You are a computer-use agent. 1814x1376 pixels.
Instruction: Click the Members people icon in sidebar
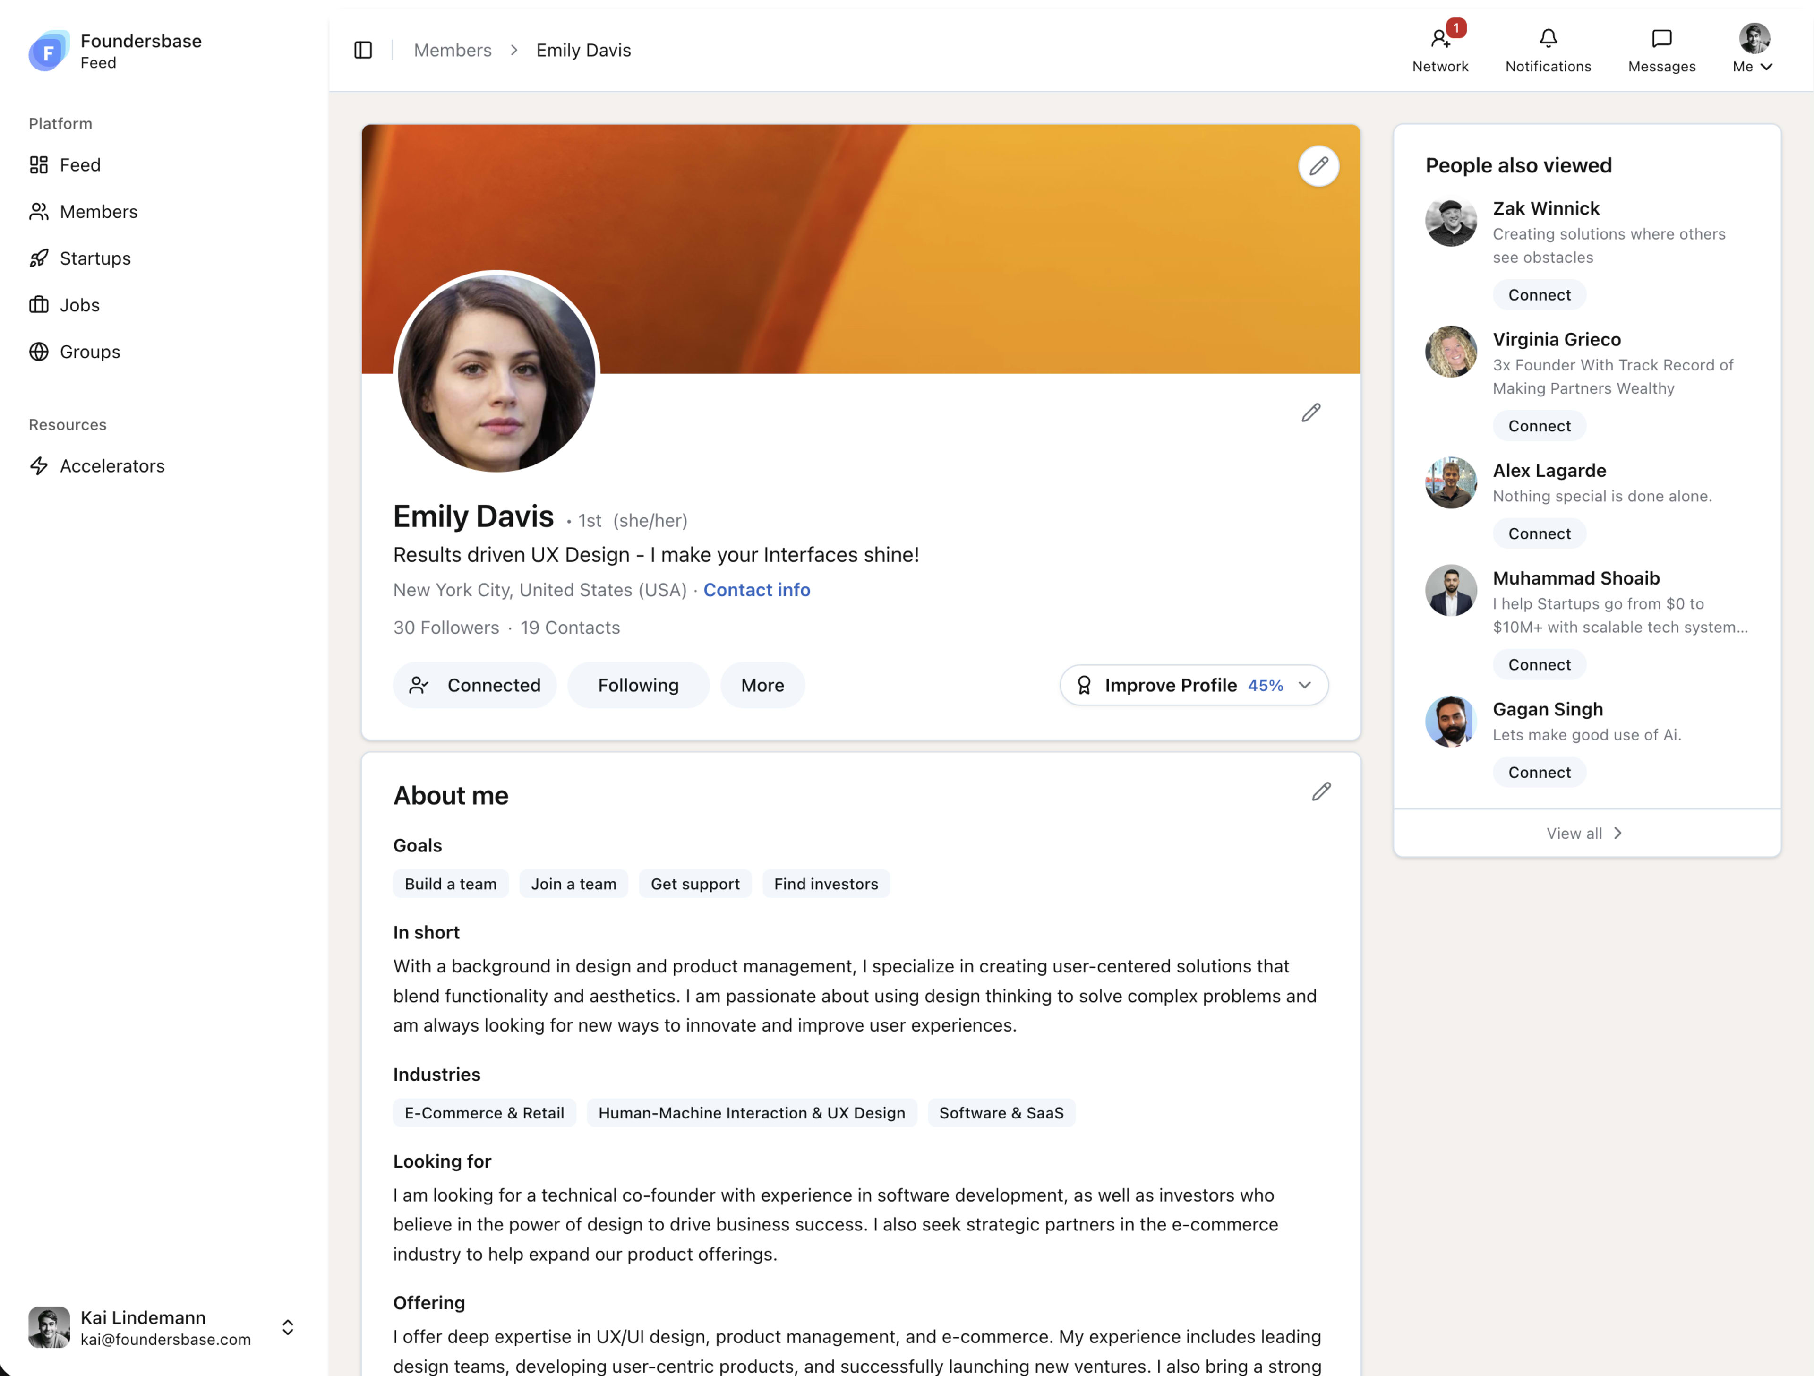pos(39,212)
